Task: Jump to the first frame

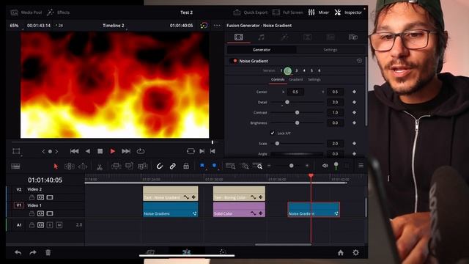Action: [x=74, y=151]
